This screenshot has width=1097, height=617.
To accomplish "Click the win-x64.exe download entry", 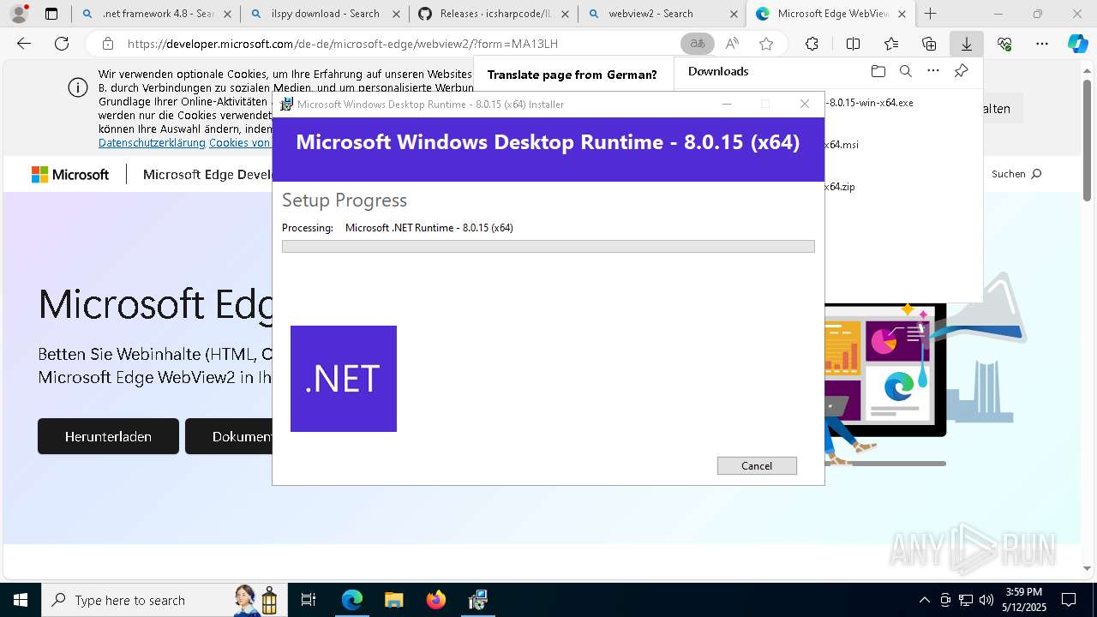I will click(869, 102).
